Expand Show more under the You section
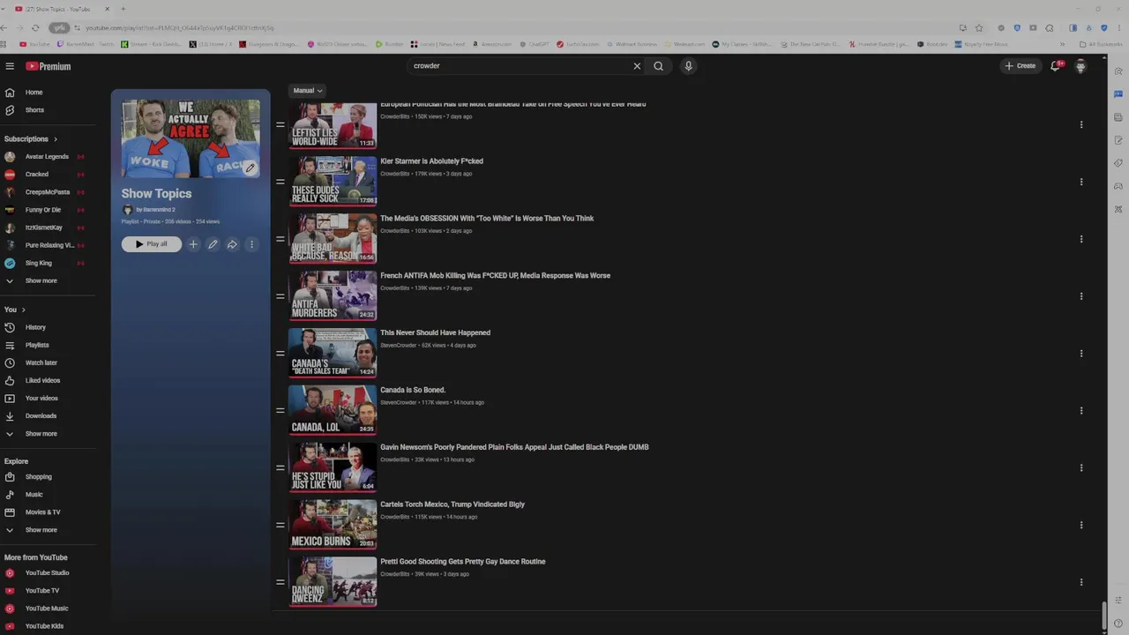The height and width of the screenshot is (635, 1129). [41, 434]
